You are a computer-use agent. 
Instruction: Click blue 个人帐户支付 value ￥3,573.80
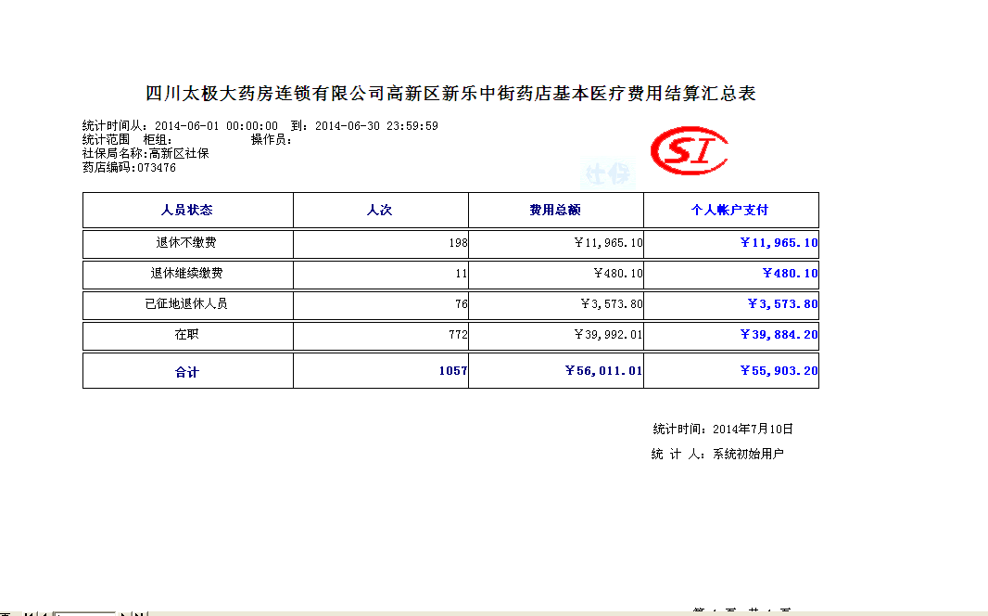(x=782, y=304)
